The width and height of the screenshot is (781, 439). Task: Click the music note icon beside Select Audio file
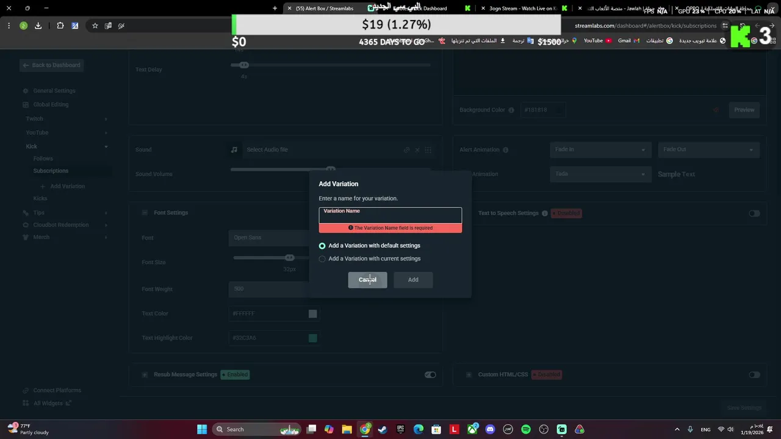(234, 149)
